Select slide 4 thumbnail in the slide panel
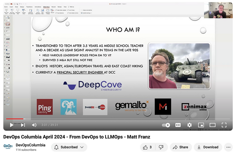Viewport: 238px width, 152px height. pyautogui.click(x=8, y=28)
